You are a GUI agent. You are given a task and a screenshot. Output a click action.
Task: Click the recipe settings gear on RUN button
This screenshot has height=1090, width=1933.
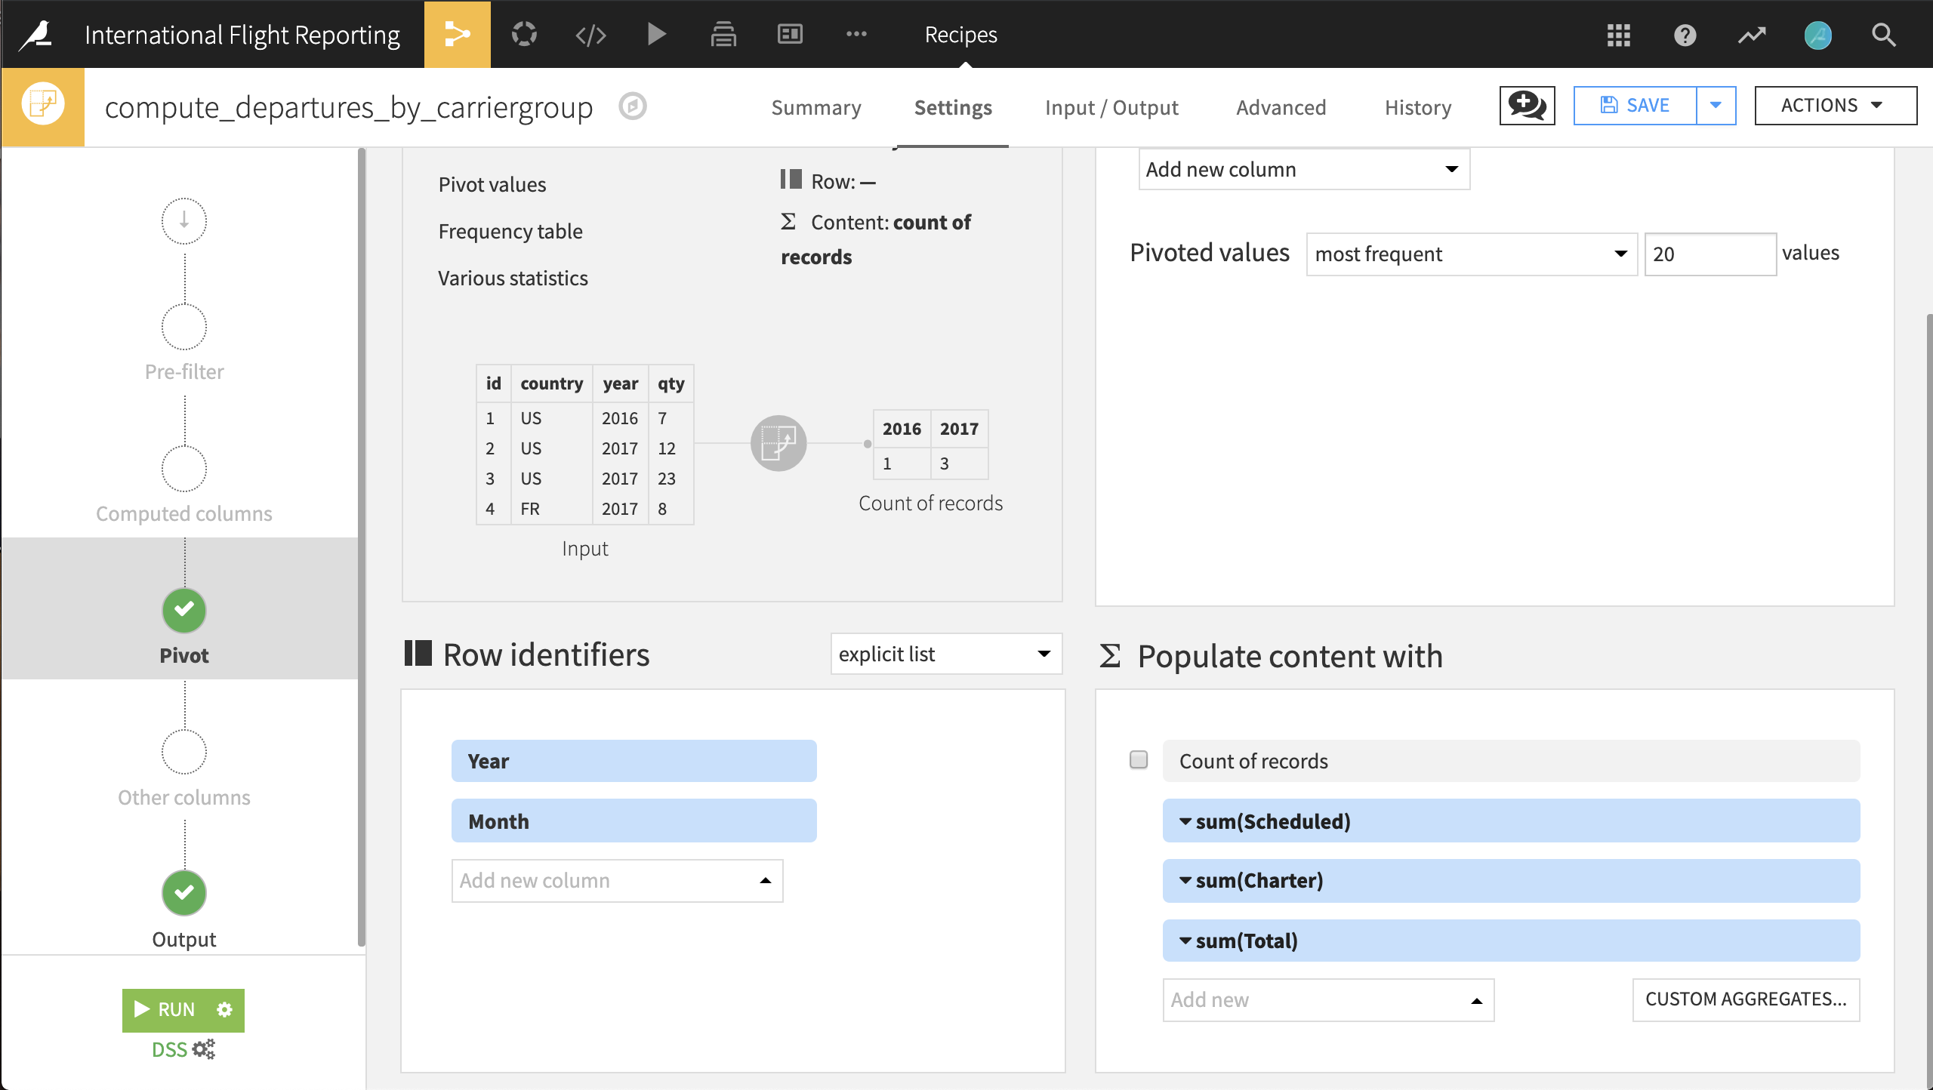(x=224, y=1008)
